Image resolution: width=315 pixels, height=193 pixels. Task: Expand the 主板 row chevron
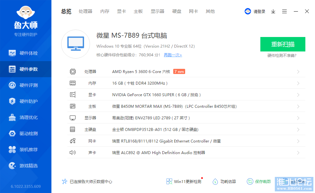pyautogui.click(x=298, y=106)
